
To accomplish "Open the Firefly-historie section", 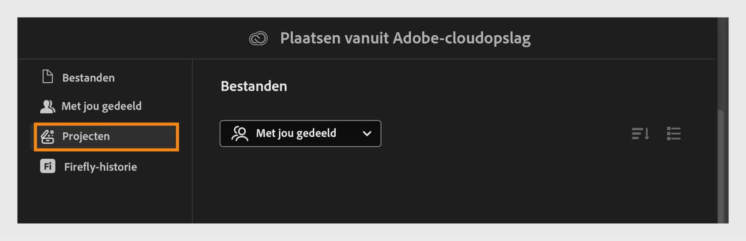I will pos(100,166).
